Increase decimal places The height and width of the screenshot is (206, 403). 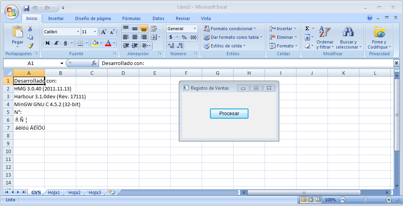point(171,46)
